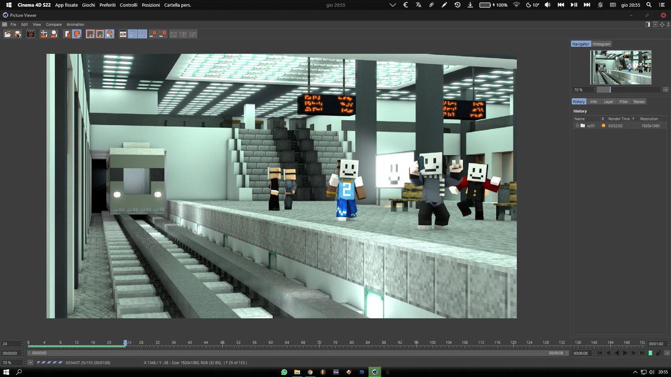
Task: Click the play/pause media icon in top bar
Action: click(x=574, y=4)
